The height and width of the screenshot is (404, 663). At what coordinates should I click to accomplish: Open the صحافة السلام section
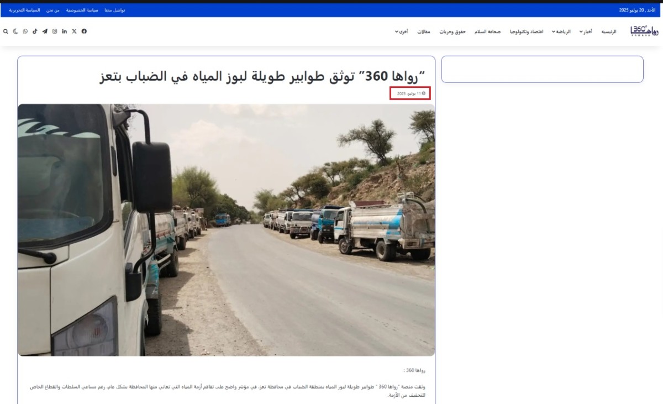tap(488, 32)
